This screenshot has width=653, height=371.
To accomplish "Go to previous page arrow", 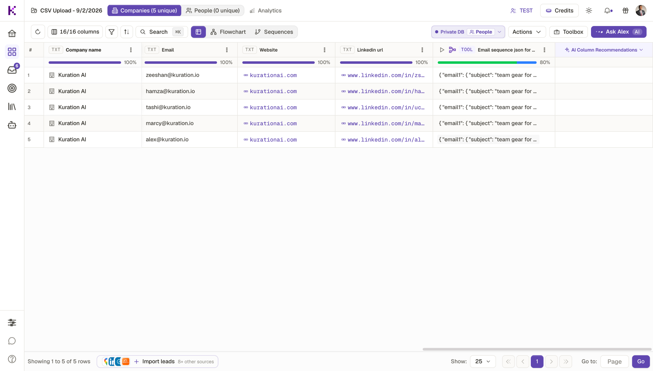I will tap(523, 361).
